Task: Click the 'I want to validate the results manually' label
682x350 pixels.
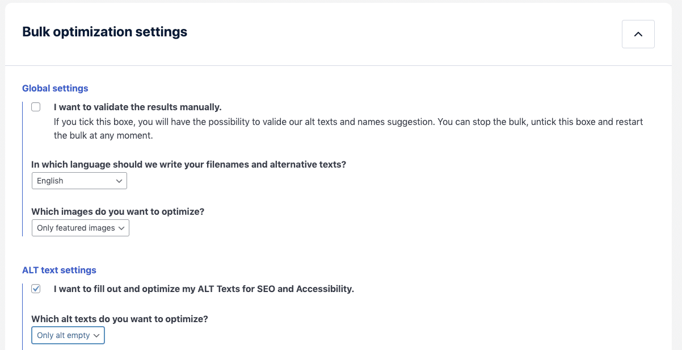Action: tap(137, 107)
